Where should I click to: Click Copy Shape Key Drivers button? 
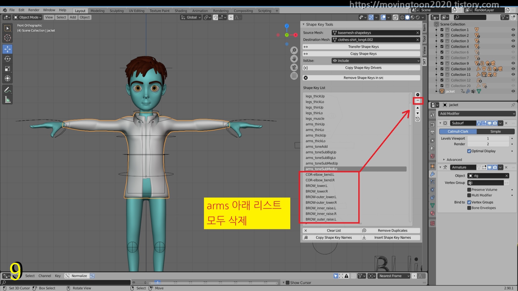361,68
